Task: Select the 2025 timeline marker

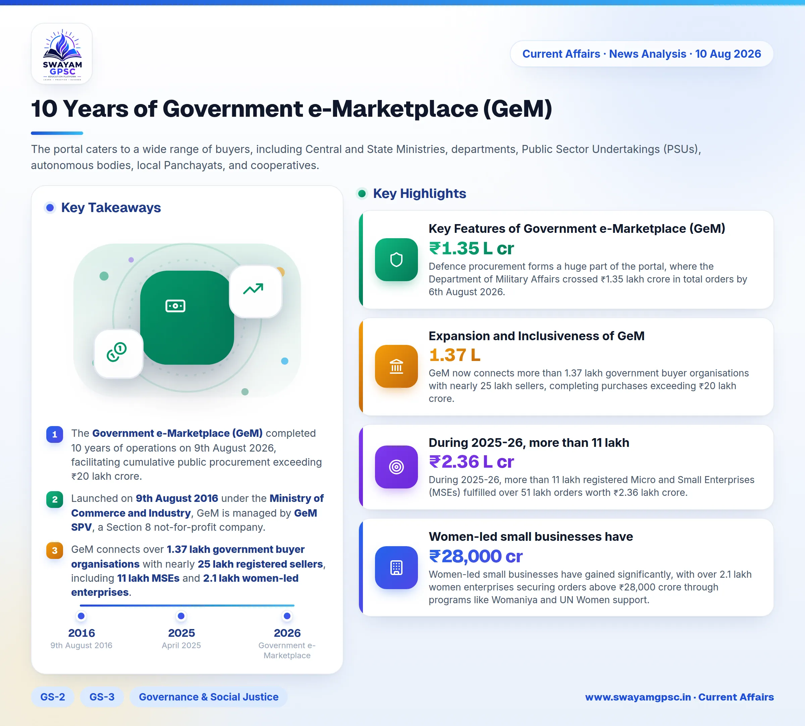Action: click(x=181, y=616)
